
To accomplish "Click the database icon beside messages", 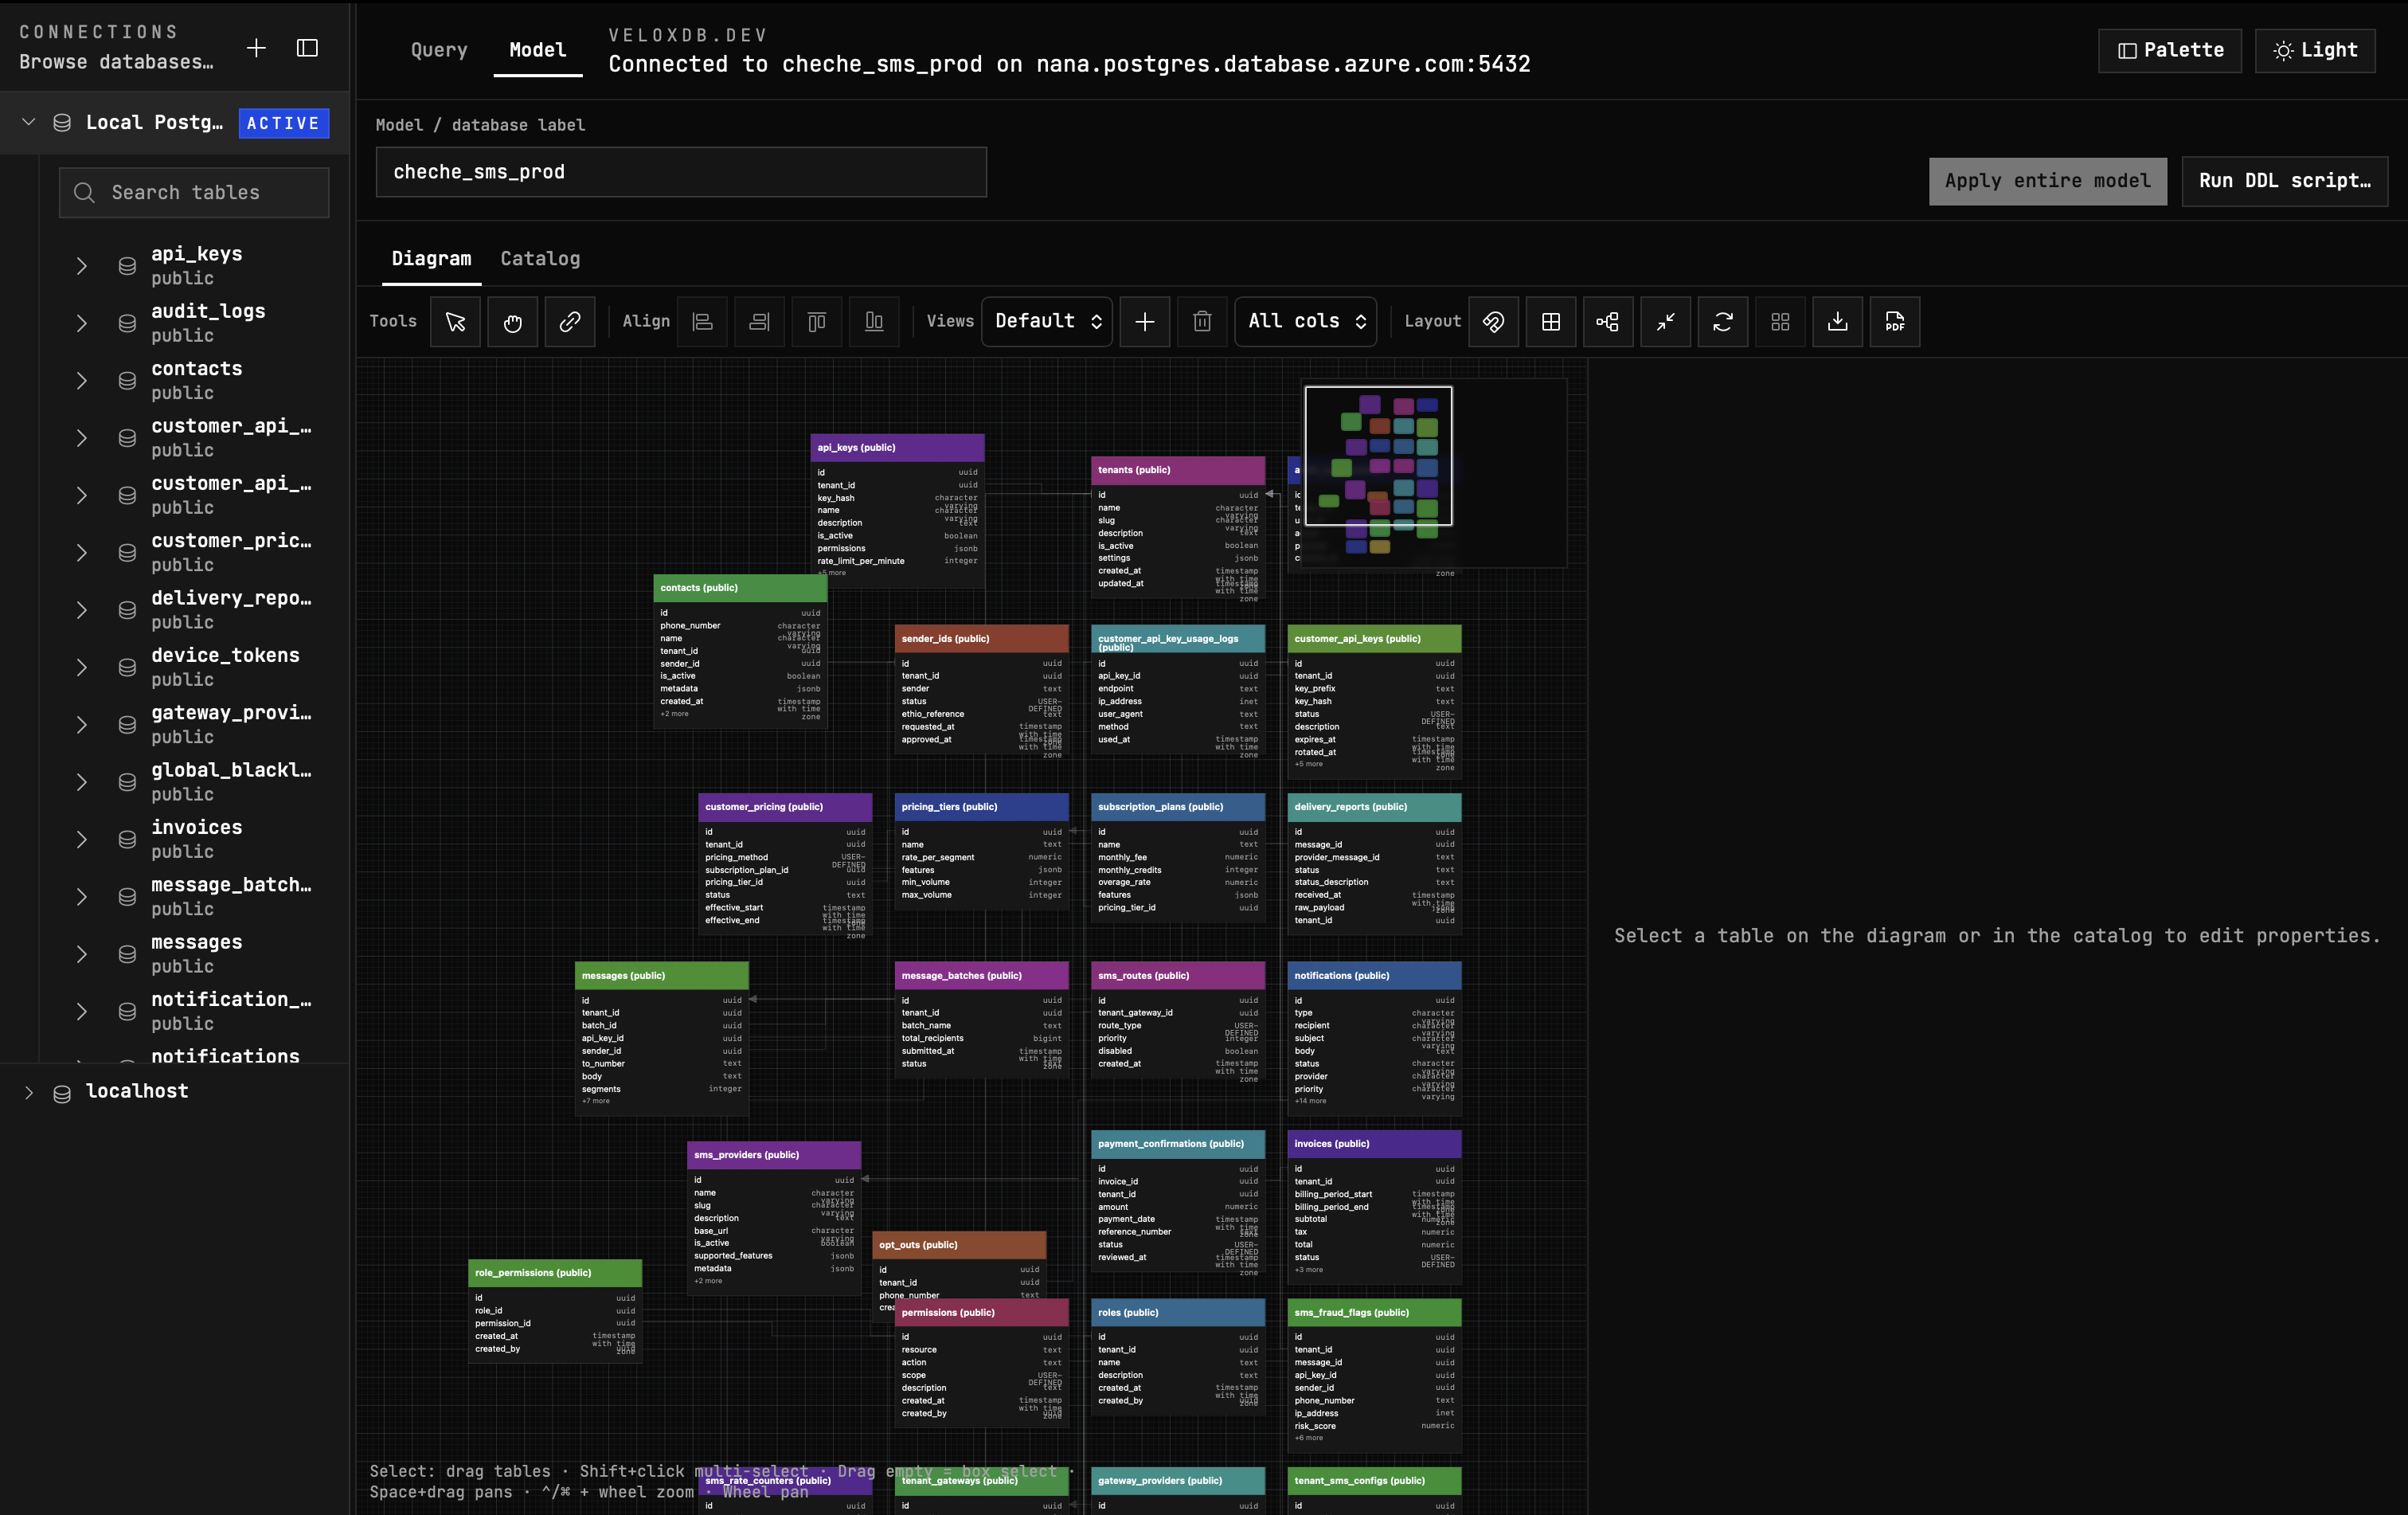I will (127, 954).
